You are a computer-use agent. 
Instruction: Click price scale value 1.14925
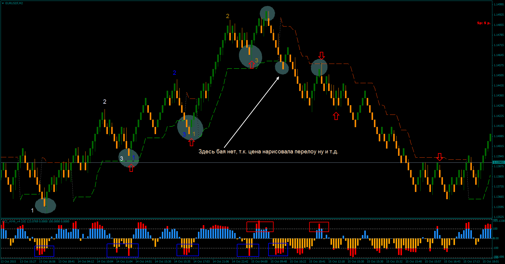click(499, 14)
